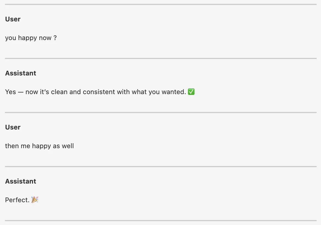321x225 pixels.
Task: Click the first "Assistant" label
Action: pyautogui.click(x=21, y=73)
